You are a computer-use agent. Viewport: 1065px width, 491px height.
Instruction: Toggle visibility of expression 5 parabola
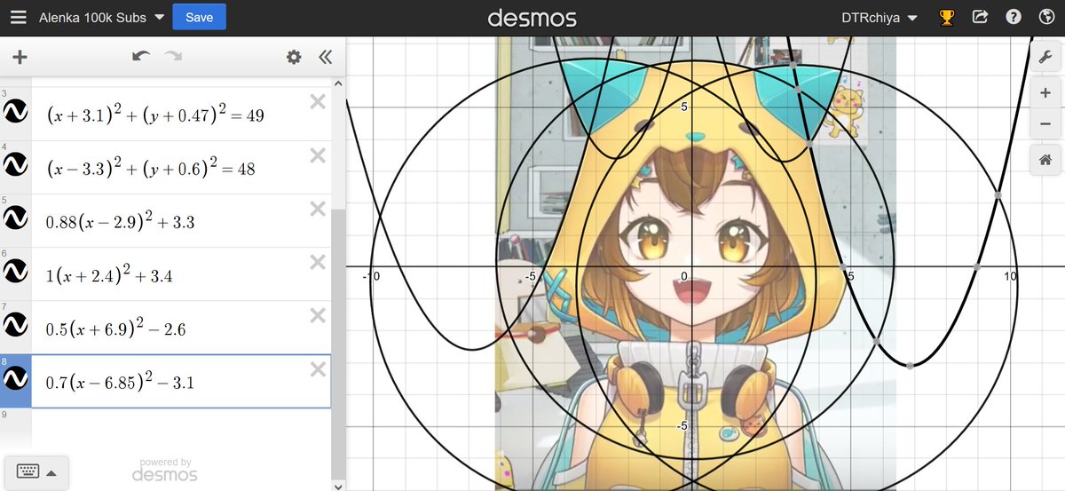[x=15, y=218]
